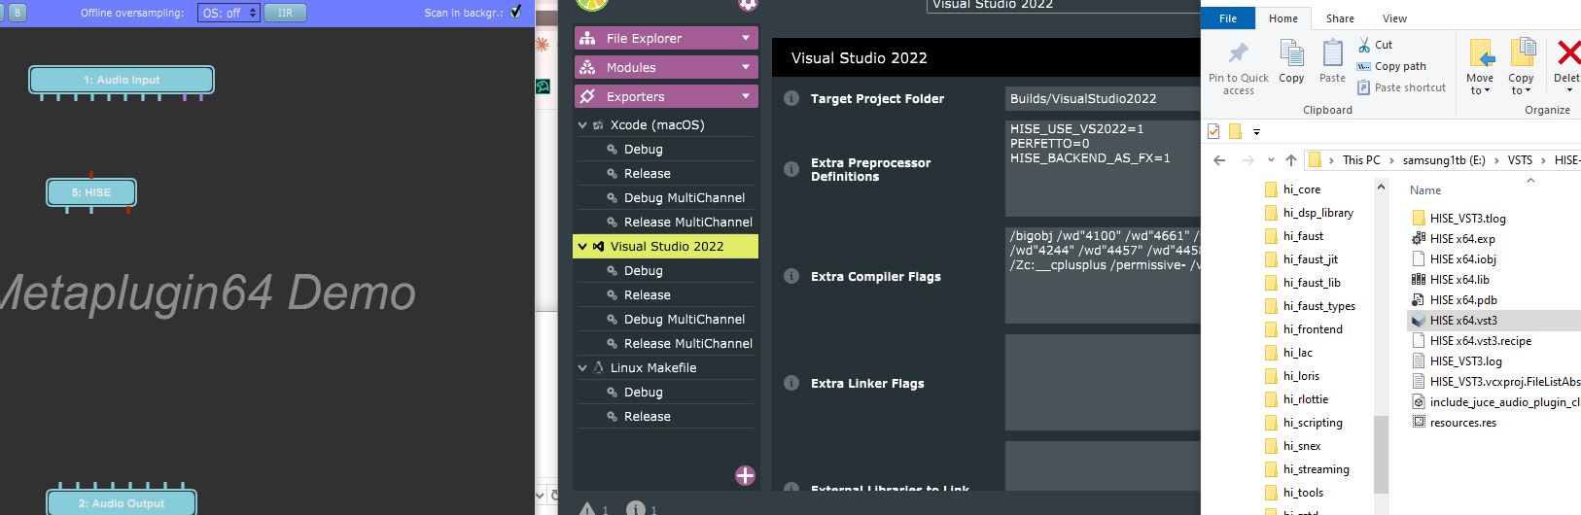1581x515 pixels.
Task: Add a new exporter with the plus icon
Action: 745,475
